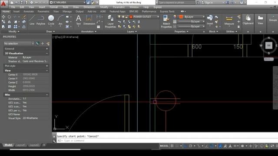
Task: Click the help question mark icon
Action: coord(242,3)
